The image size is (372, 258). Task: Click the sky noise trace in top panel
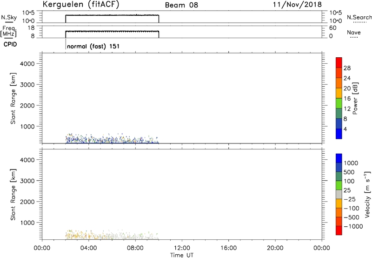tap(112, 15)
